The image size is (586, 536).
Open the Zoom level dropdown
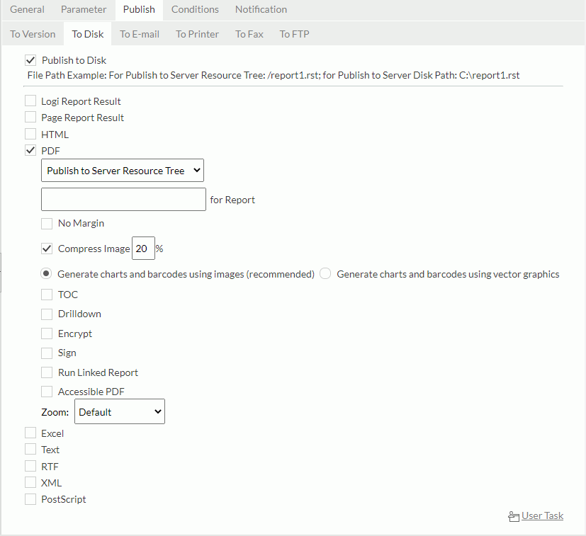(x=119, y=411)
